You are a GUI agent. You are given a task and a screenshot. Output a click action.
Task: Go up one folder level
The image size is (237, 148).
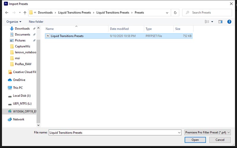coord(25,13)
